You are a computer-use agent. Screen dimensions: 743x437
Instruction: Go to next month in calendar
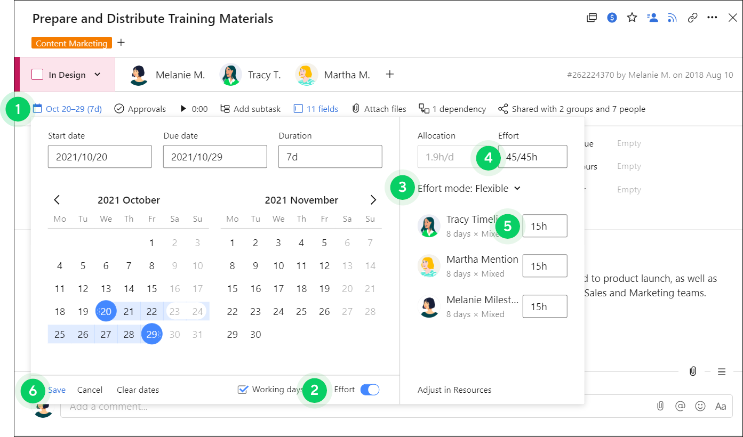pyautogui.click(x=373, y=200)
